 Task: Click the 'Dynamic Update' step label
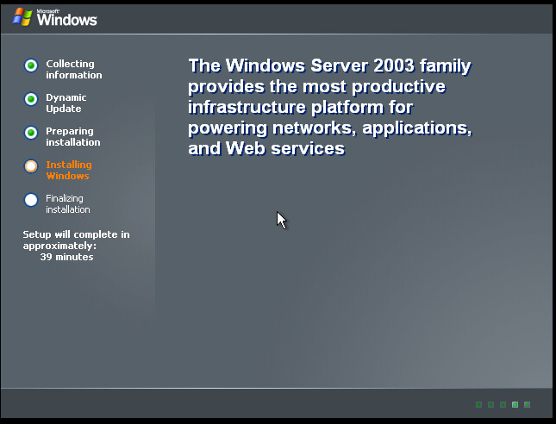click(66, 103)
